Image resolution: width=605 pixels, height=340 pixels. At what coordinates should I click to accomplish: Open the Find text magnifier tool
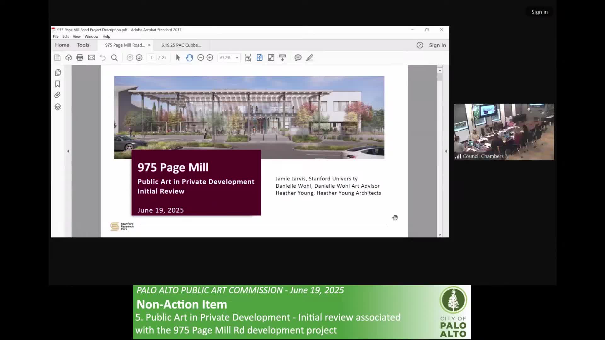(114, 58)
